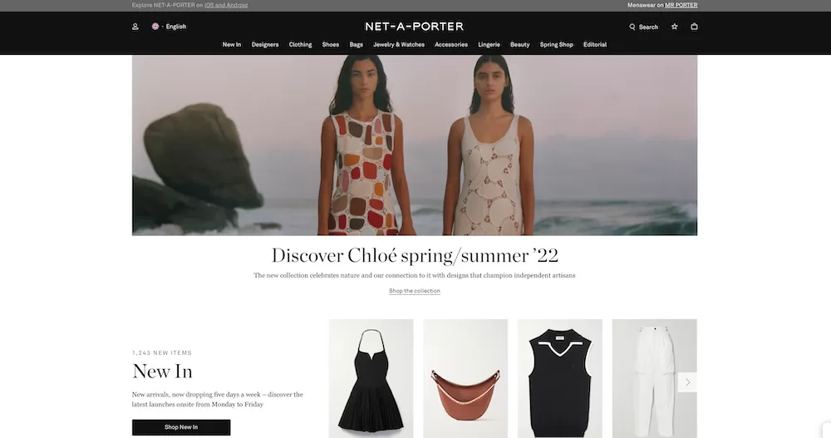Click the Shop New In button
The width and height of the screenshot is (831, 438).
point(181,427)
